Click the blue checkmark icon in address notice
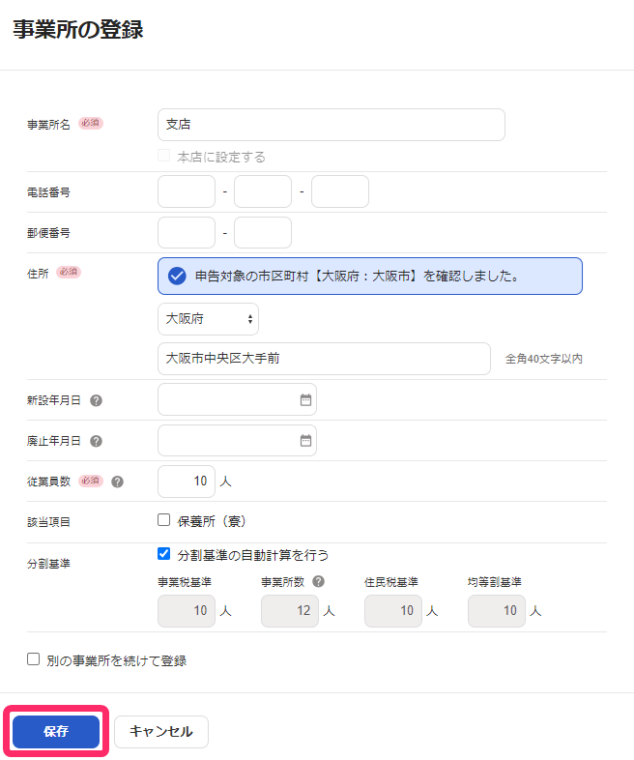This screenshot has width=634, height=760. [177, 277]
